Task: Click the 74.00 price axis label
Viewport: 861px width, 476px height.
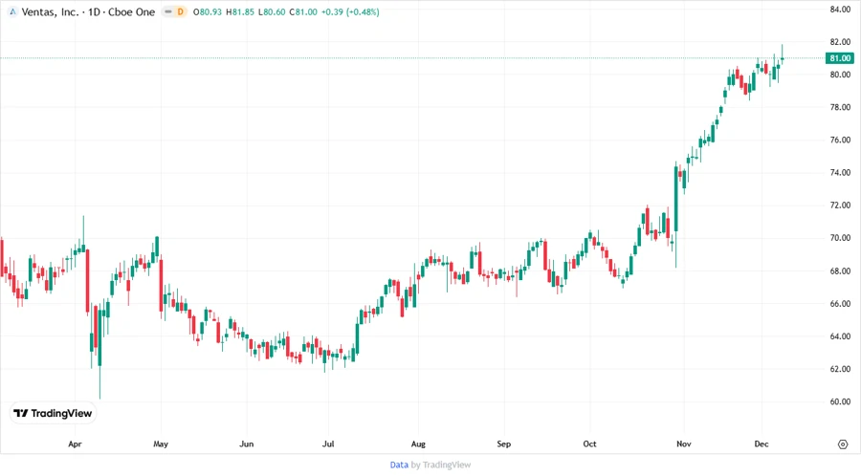Action: [x=840, y=173]
